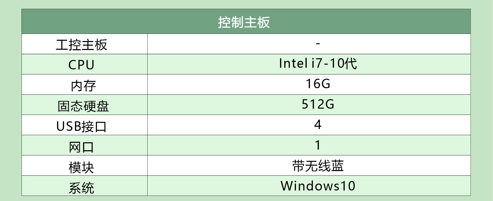Select the CPU label cell
The image size is (493, 201).
click(x=81, y=65)
